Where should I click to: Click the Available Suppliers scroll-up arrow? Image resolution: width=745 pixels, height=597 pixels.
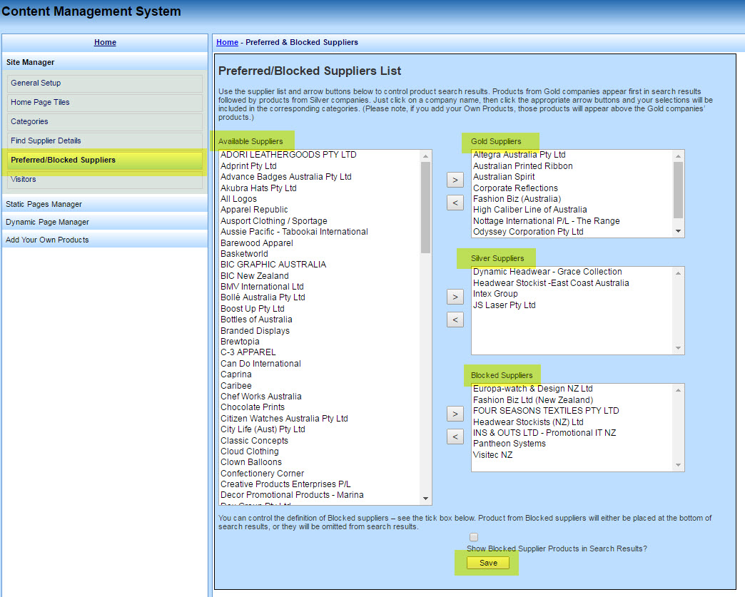426,156
